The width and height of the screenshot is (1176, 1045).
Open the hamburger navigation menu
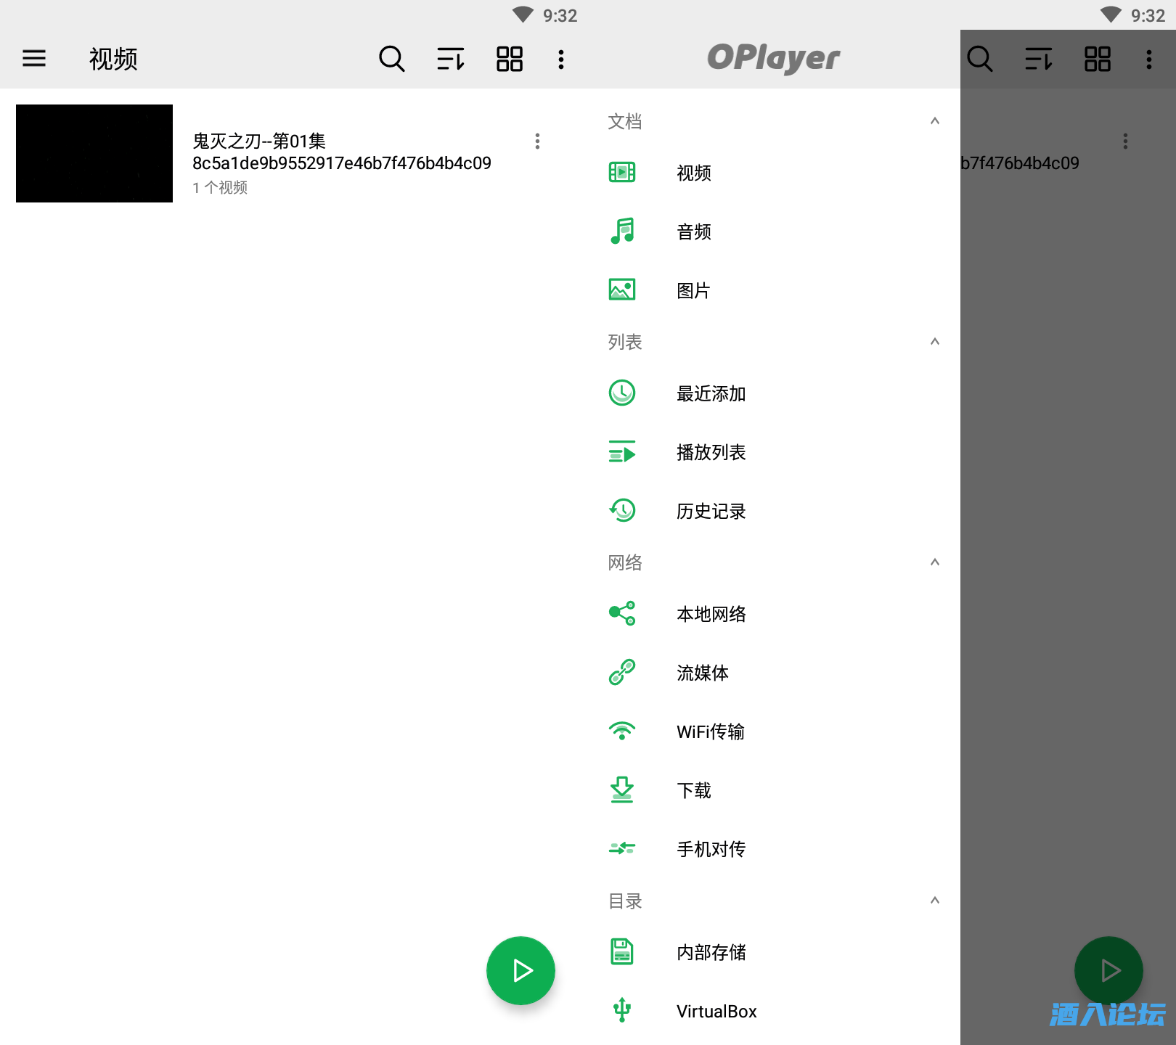tap(34, 59)
